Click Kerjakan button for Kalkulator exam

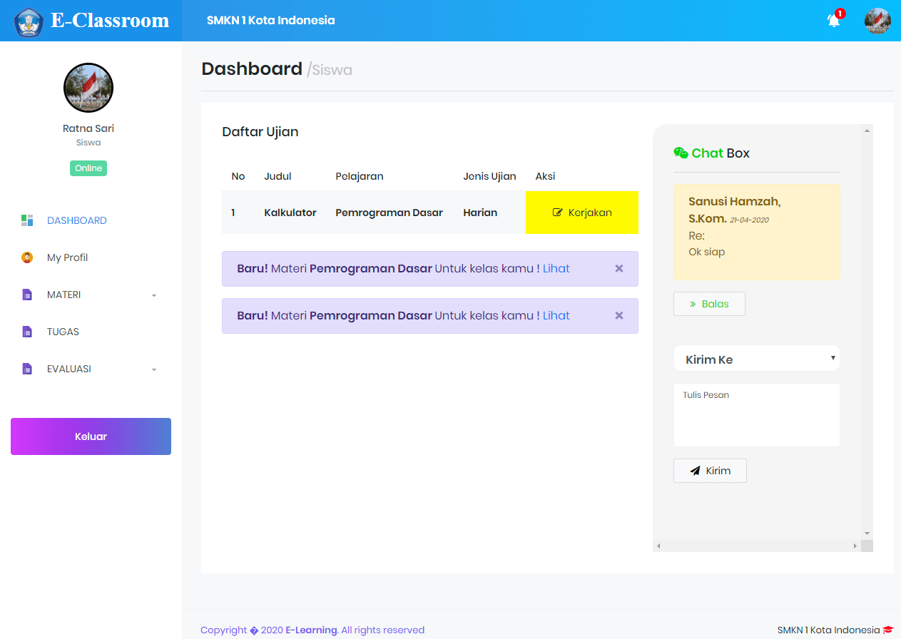(x=582, y=213)
